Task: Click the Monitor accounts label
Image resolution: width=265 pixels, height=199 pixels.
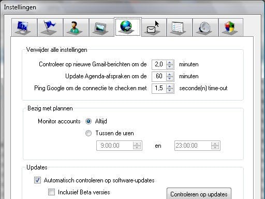Action: [x=59, y=121]
